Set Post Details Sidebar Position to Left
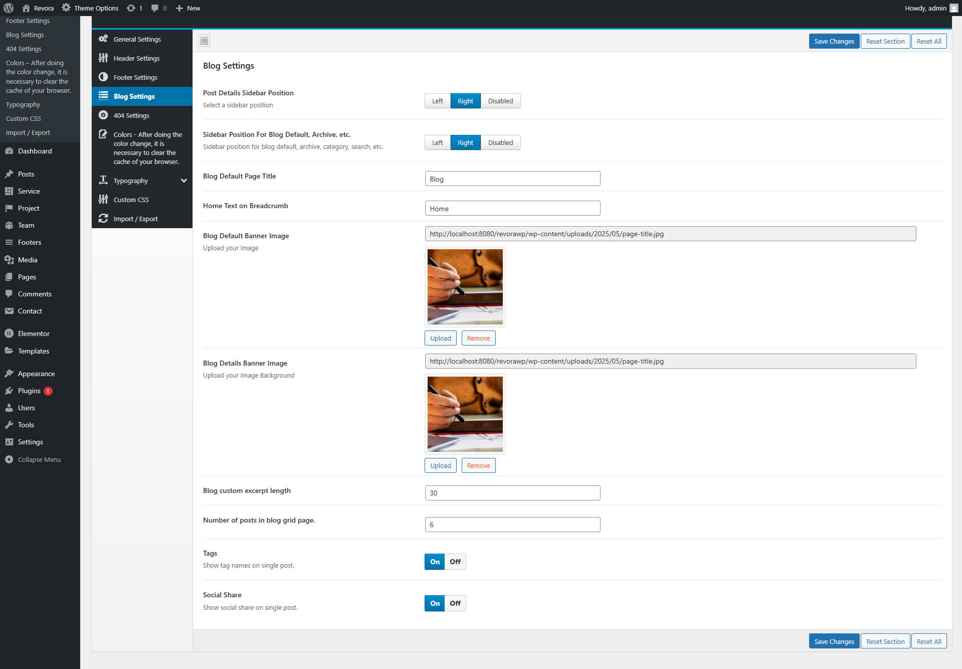The height and width of the screenshot is (669, 962). click(438, 101)
